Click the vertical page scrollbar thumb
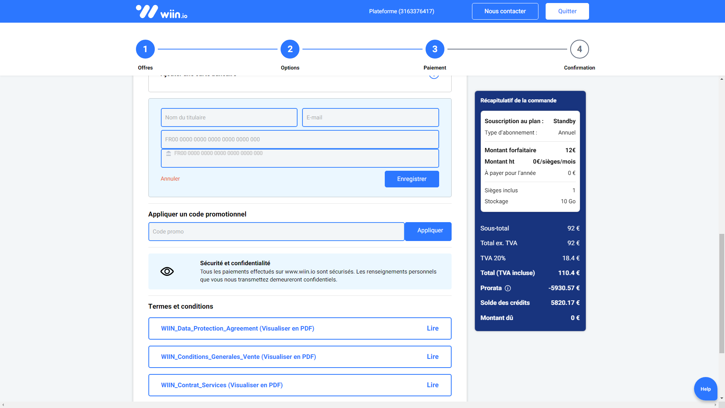 [722, 294]
